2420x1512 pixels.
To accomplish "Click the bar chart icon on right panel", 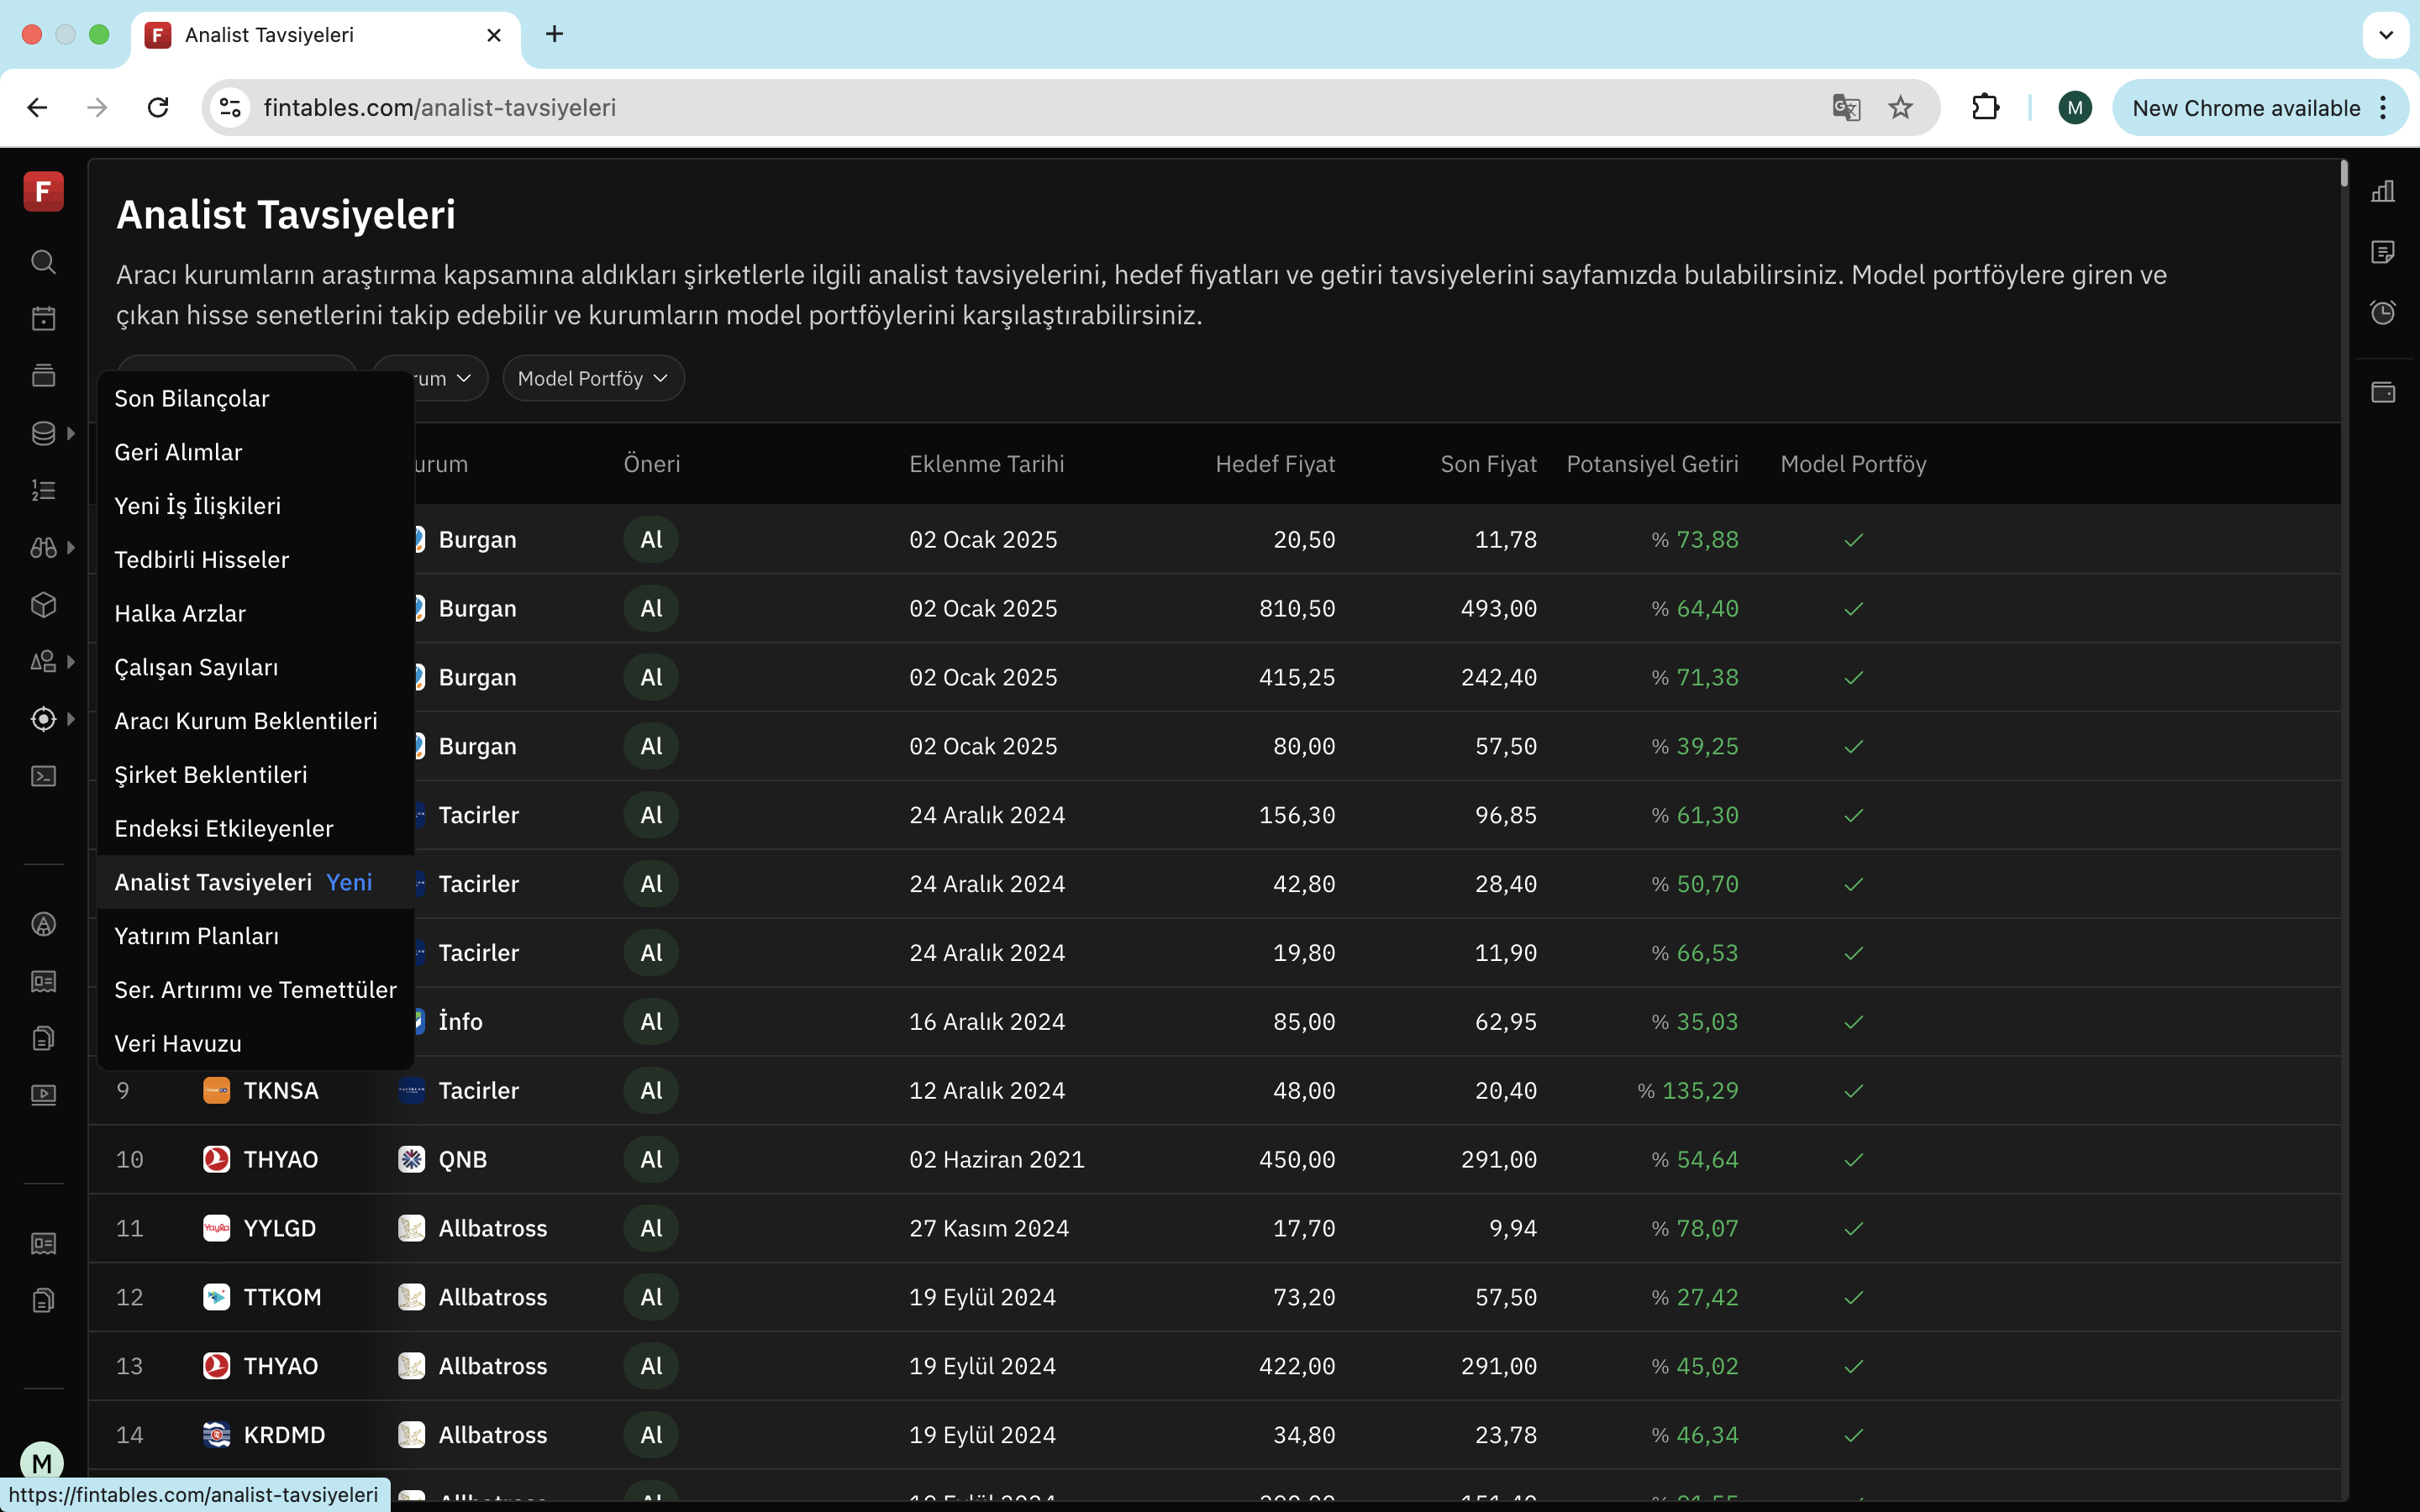I will pyautogui.click(x=2383, y=191).
